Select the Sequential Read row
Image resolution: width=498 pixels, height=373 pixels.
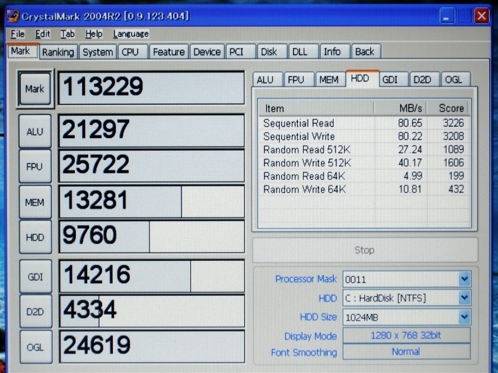(x=364, y=123)
